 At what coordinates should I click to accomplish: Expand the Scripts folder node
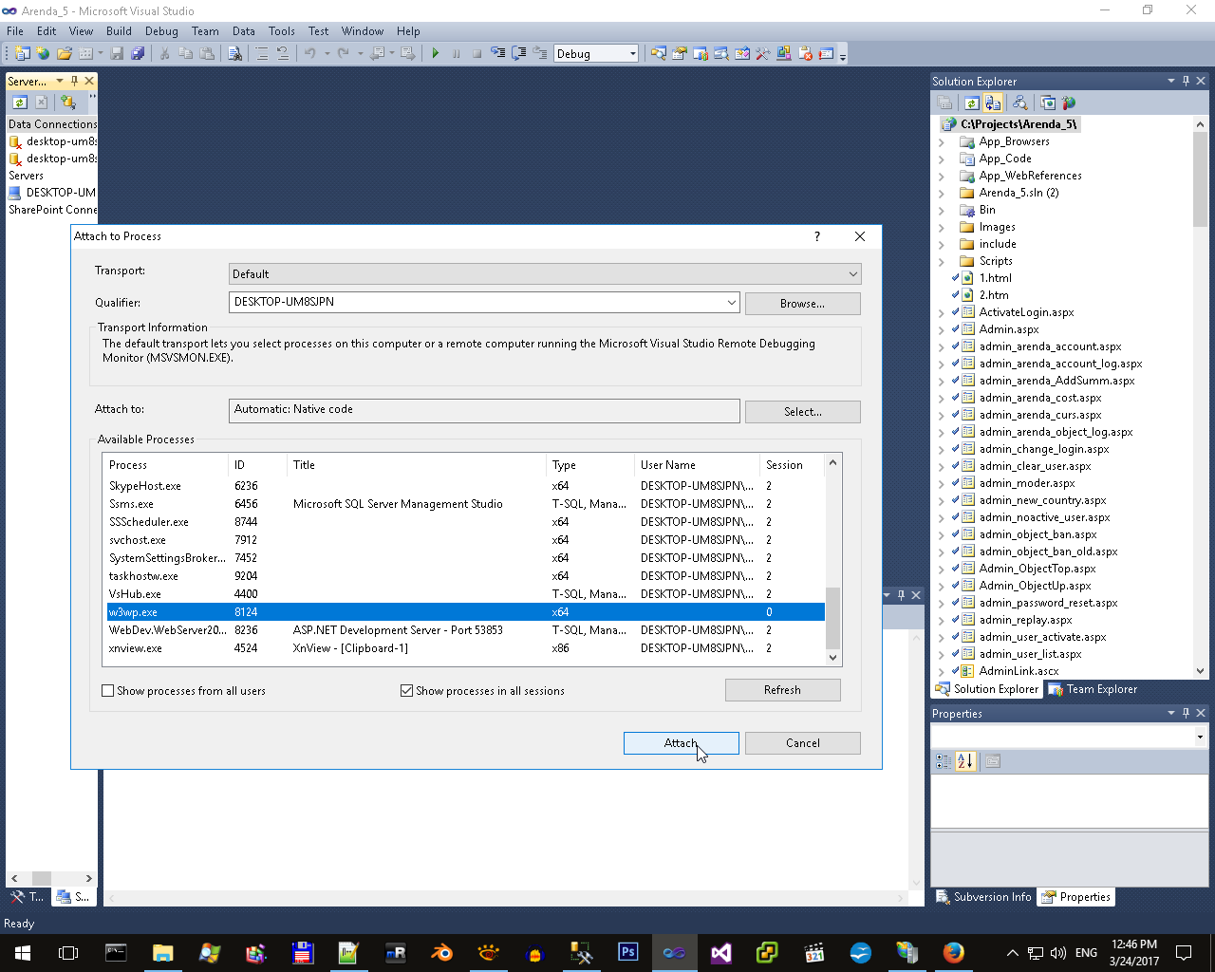pyautogui.click(x=942, y=262)
